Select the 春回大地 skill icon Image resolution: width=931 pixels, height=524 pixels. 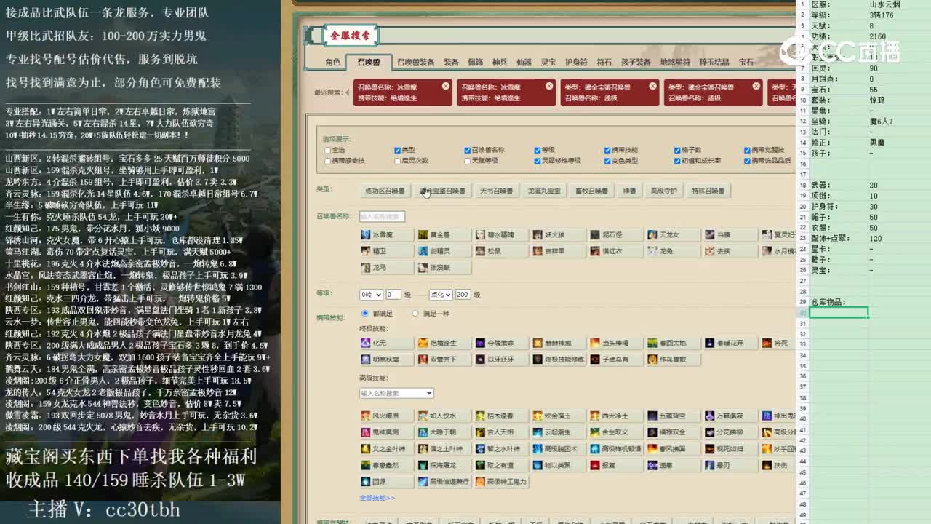[673, 343]
